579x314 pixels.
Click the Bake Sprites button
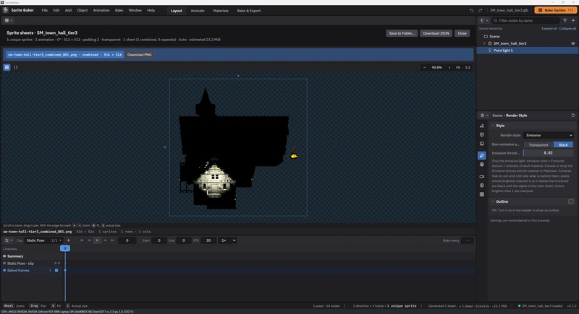[x=555, y=10]
